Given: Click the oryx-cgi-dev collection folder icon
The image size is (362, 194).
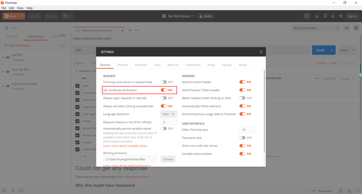Looking at the screenshot, I should click(8, 71).
